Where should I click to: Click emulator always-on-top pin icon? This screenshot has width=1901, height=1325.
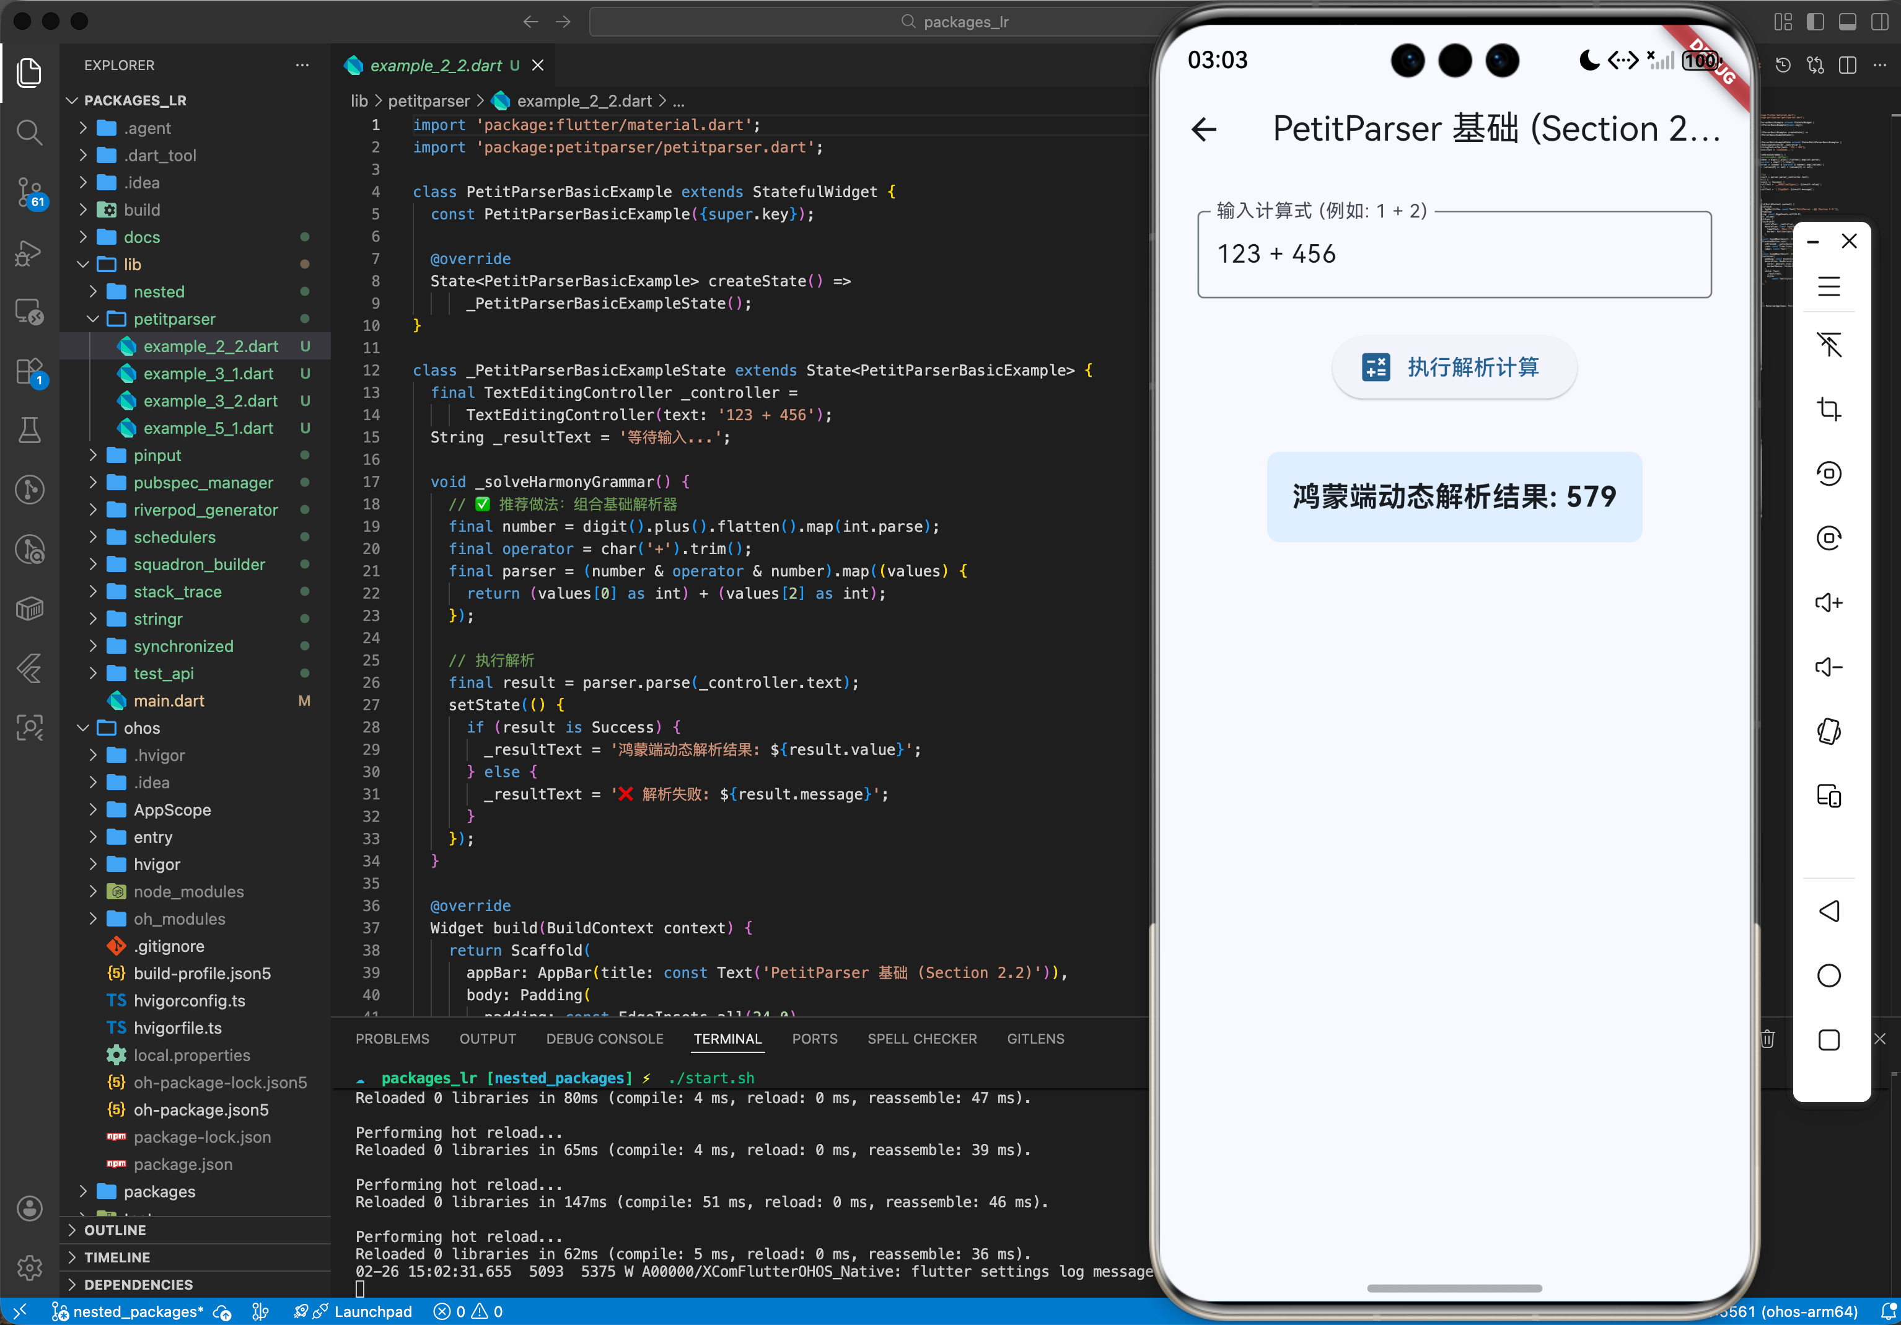click(1829, 345)
